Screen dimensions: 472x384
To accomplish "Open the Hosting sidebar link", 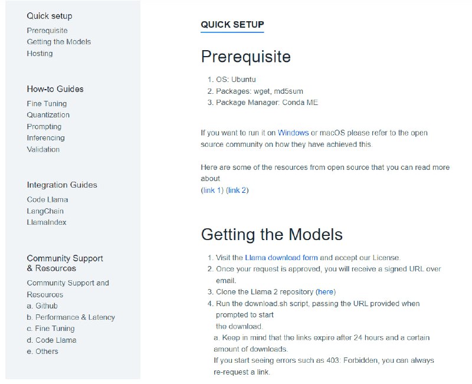I will tap(40, 54).
